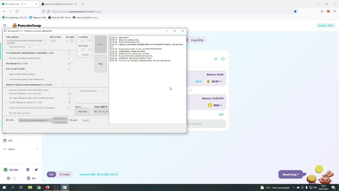Viewport: 339px width, 191px height.
Task: Click the browser URL address bar
Action: coord(169,11)
